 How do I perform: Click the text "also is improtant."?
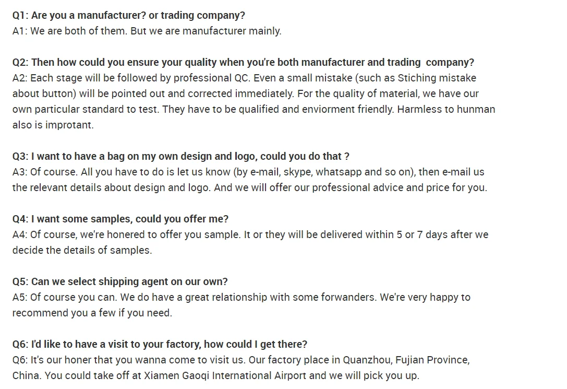[x=53, y=125]
